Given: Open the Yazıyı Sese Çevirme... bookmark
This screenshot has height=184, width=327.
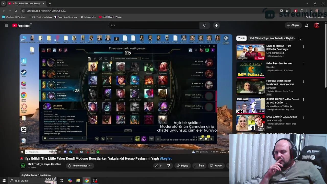Looking at the screenshot, I should pyautogui.click(x=66, y=17).
